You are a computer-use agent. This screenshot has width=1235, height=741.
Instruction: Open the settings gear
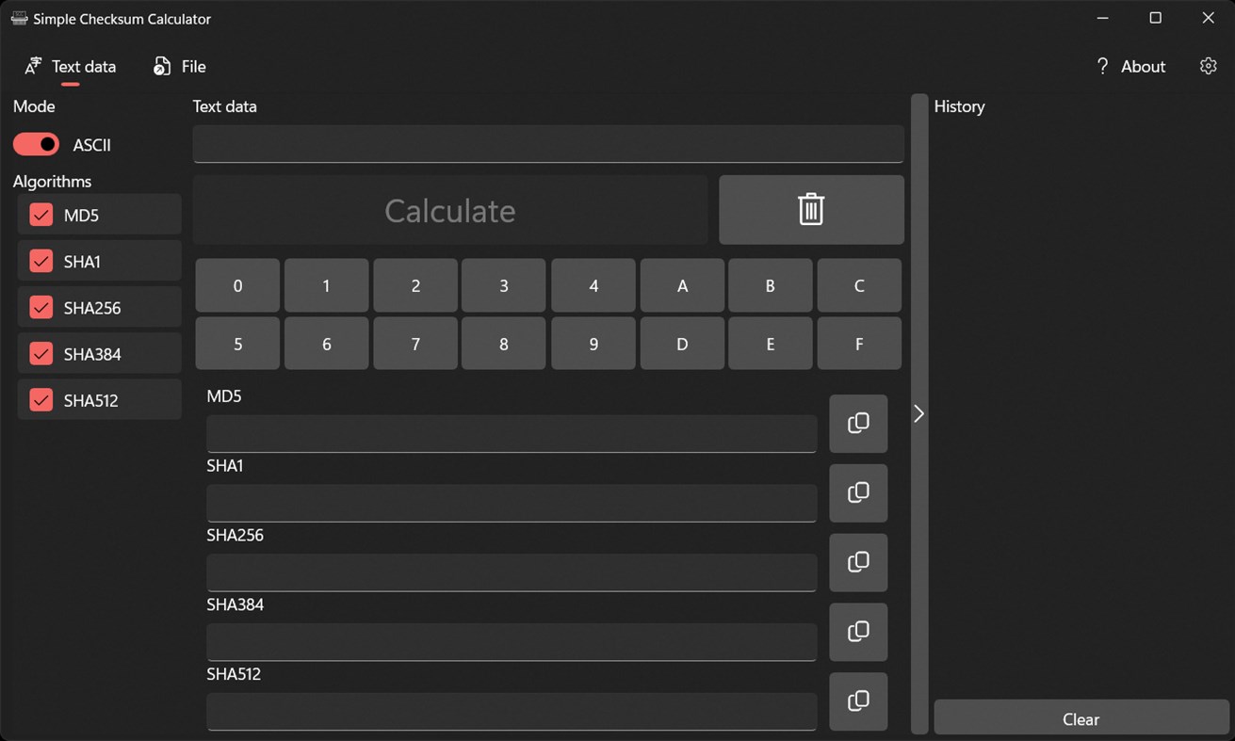(1209, 66)
